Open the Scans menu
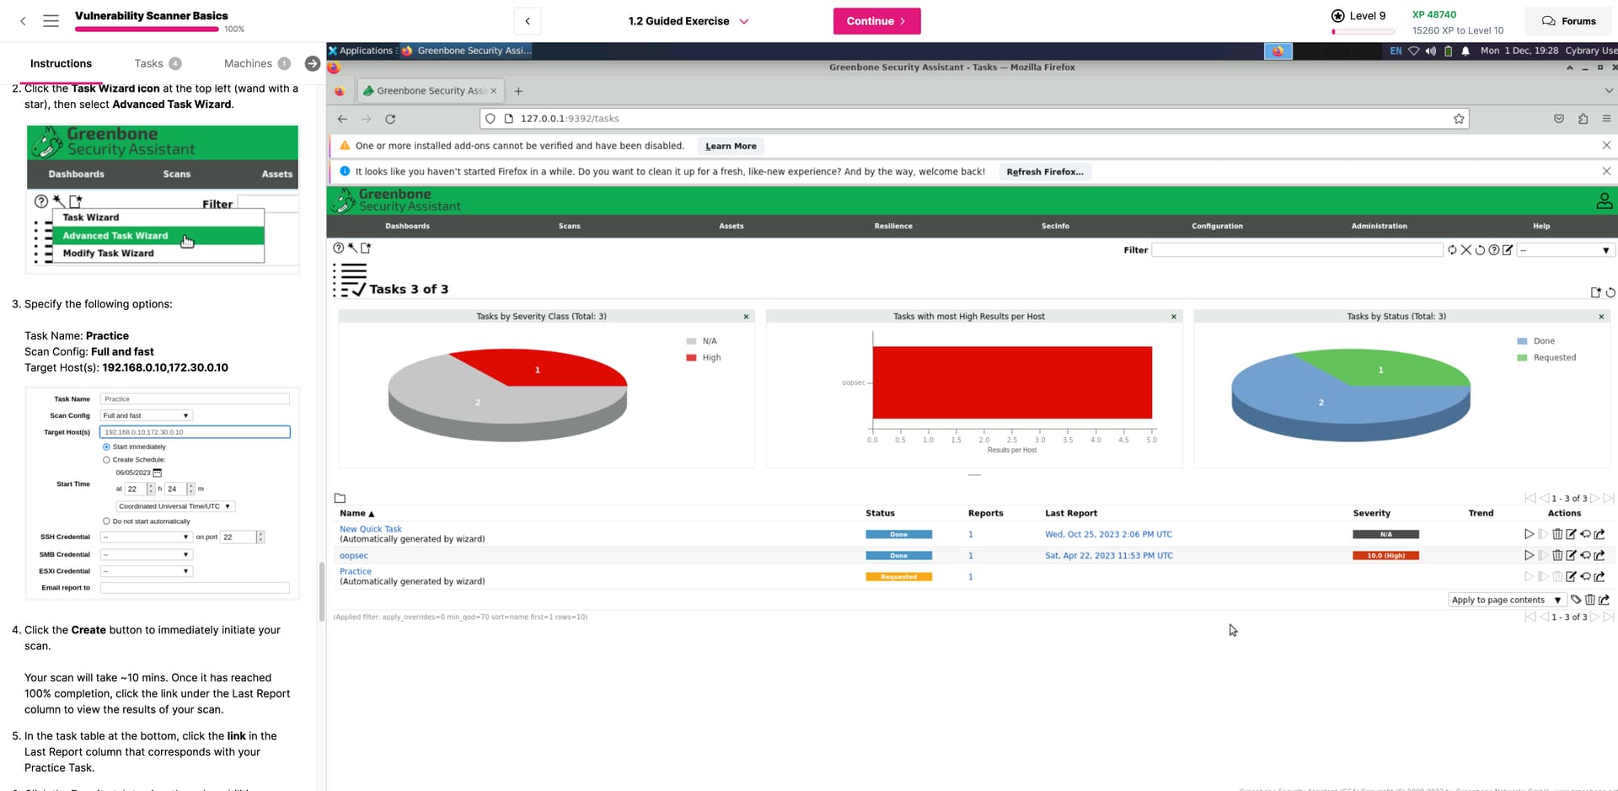 (x=569, y=226)
